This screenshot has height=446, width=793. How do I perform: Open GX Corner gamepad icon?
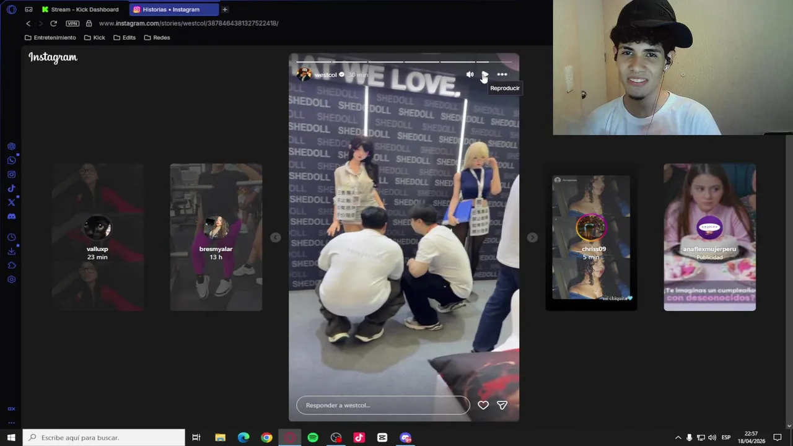pos(28,9)
